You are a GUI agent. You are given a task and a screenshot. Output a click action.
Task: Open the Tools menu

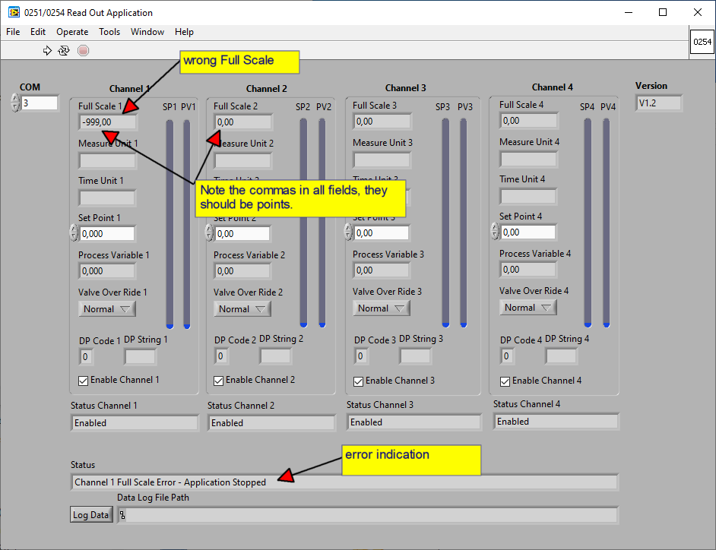(109, 32)
